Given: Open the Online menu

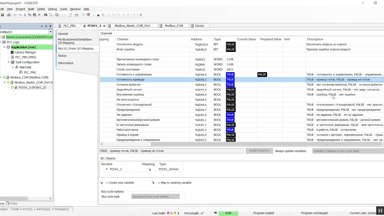Looking at the screenshot, I should [41, 9].
